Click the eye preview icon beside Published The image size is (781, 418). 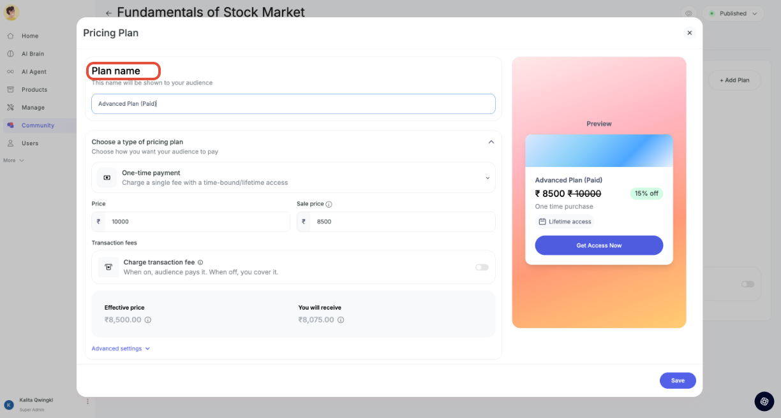[x=689, y=13]
